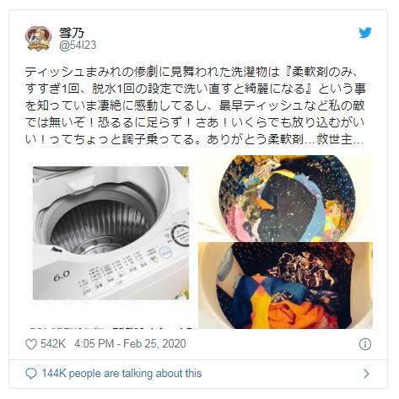Click the cropped caption below washer image
The height and width of the screenshot is (399, 399).
tap(111, 327)
